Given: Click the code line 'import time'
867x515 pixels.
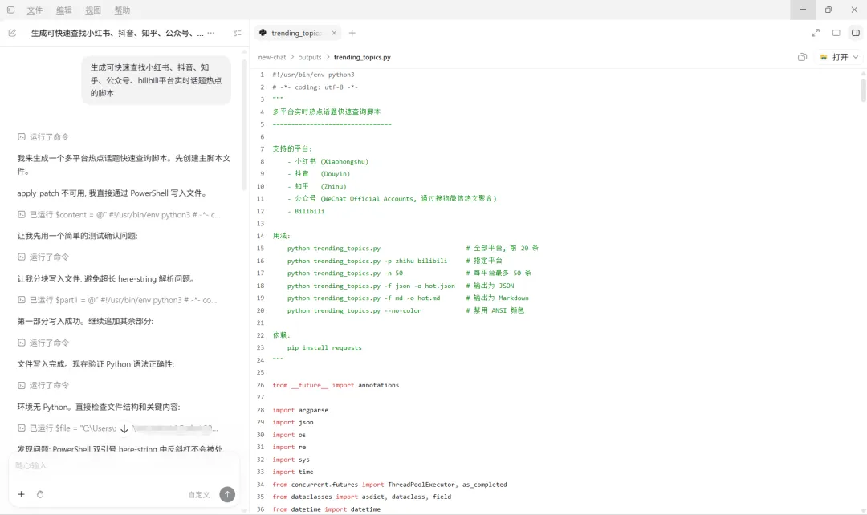Looking at the screenshot, I should (x=293, y=472).
